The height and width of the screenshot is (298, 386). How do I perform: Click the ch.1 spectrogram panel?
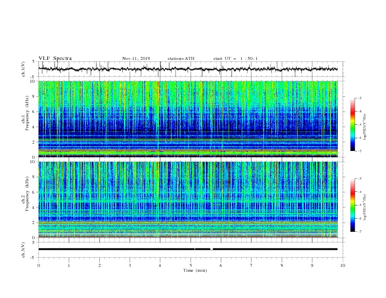[x=188, y=119]
